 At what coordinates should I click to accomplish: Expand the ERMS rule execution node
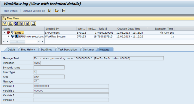9,36
